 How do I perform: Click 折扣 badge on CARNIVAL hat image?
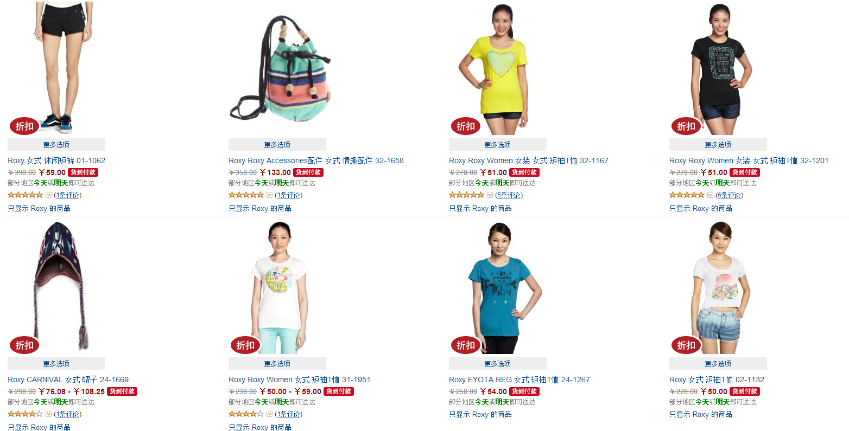click(x=24, y=345)
